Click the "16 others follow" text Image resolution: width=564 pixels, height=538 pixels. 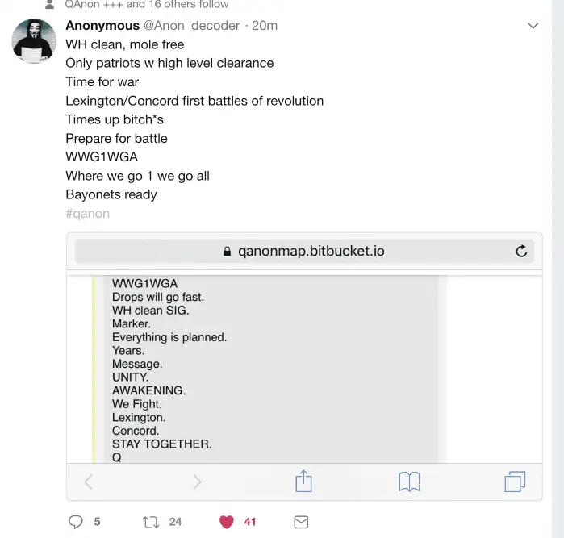coord(185,4)
